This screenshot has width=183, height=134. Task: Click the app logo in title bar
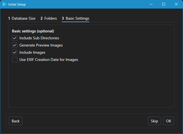point(4,4)
